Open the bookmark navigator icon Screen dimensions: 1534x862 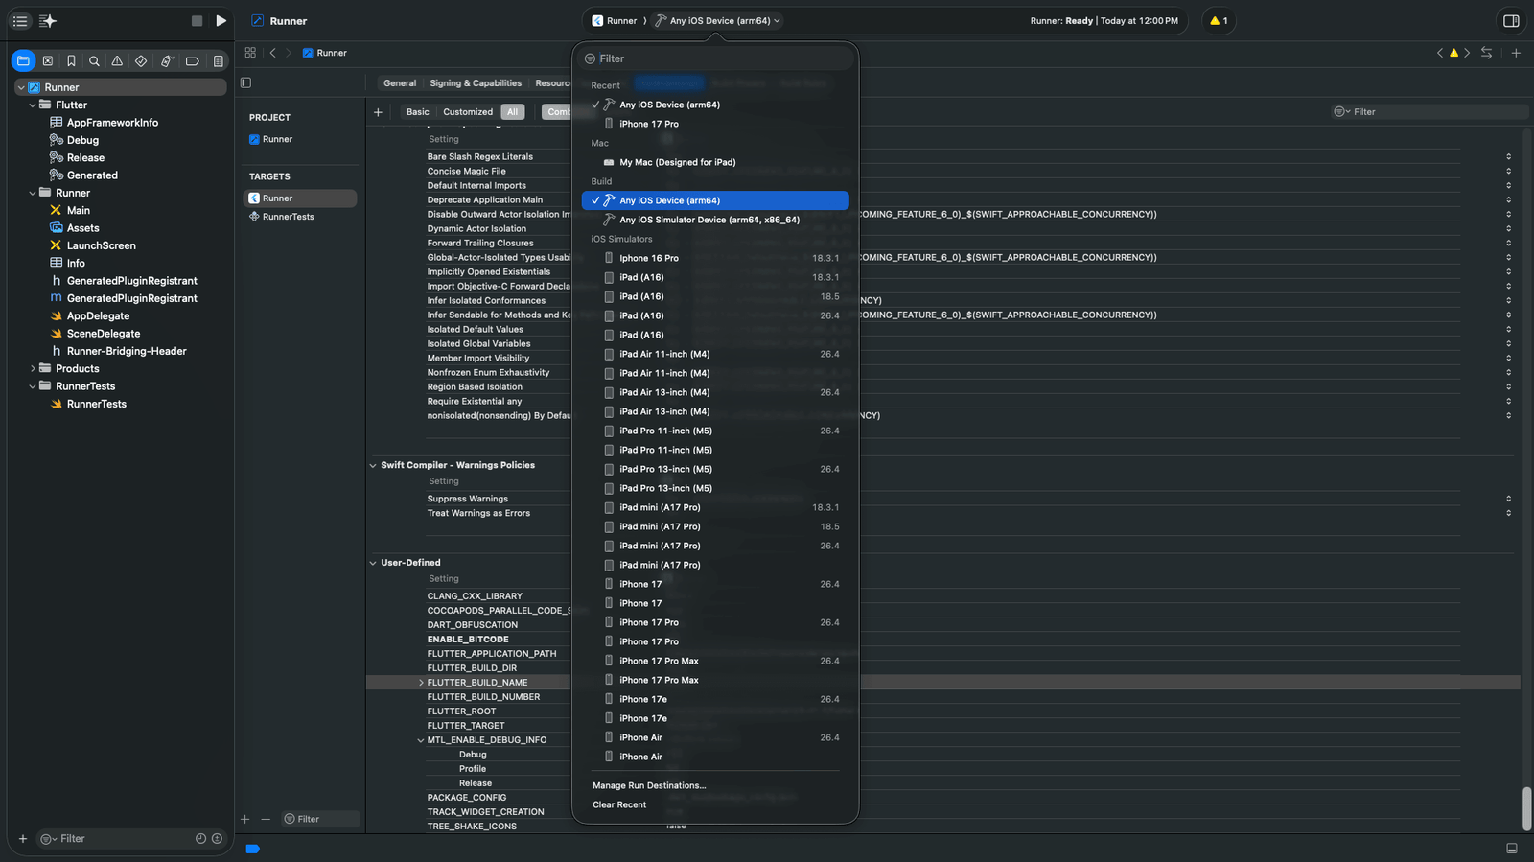click(71, 60)
